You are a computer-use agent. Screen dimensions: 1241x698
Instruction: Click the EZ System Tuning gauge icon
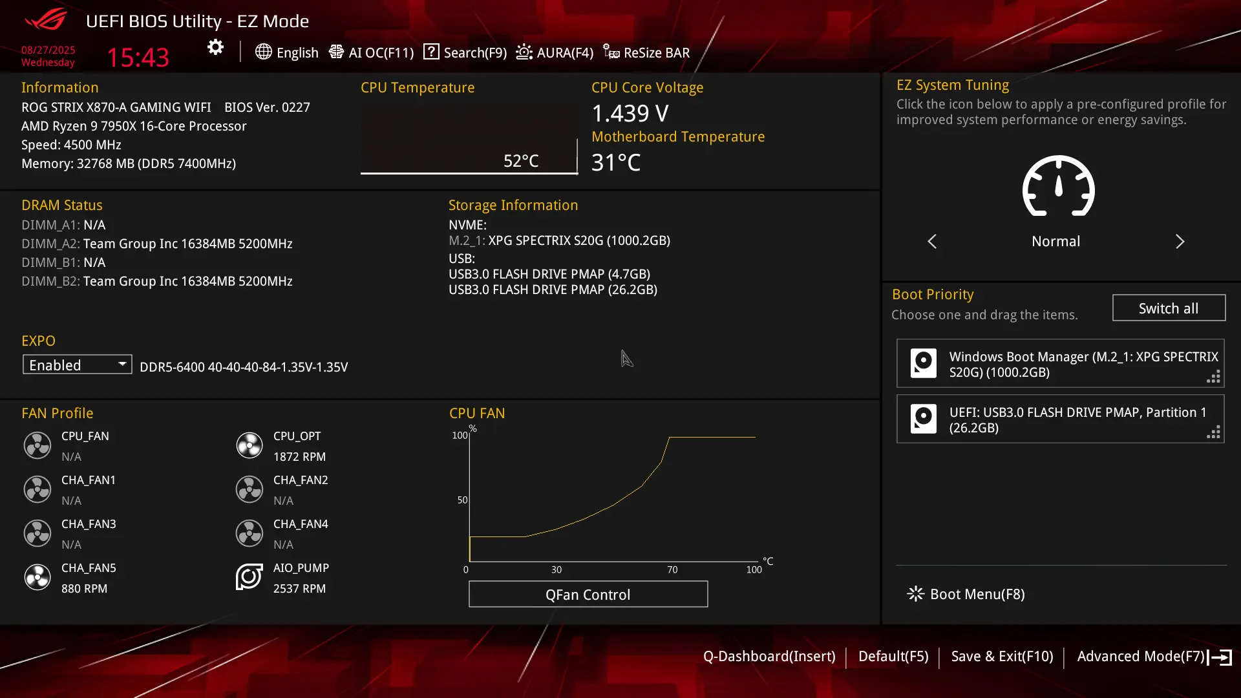[x=1058, y=186]
